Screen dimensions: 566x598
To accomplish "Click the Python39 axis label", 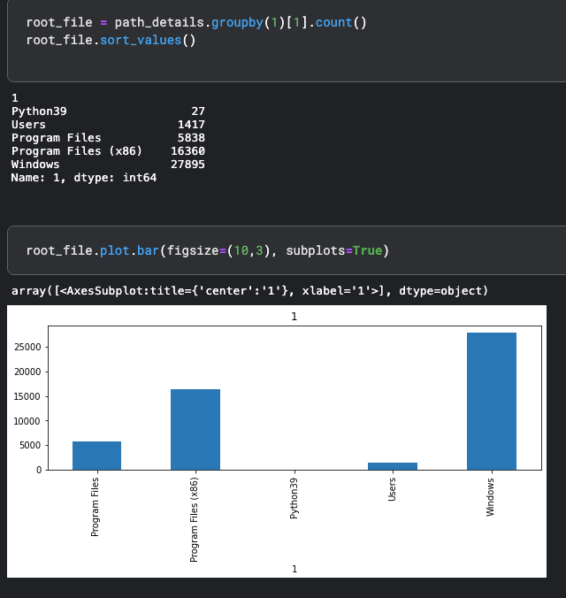I will (294, 498).
